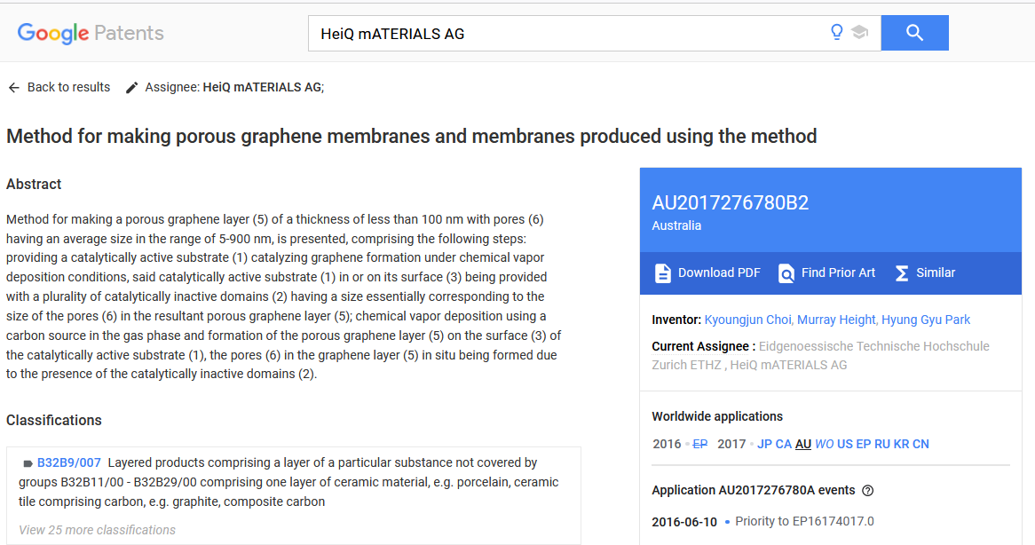Open inventor Kyoungjun Choi link
Viewport: 1035px width, 545px height.
(x=747, y=320)
